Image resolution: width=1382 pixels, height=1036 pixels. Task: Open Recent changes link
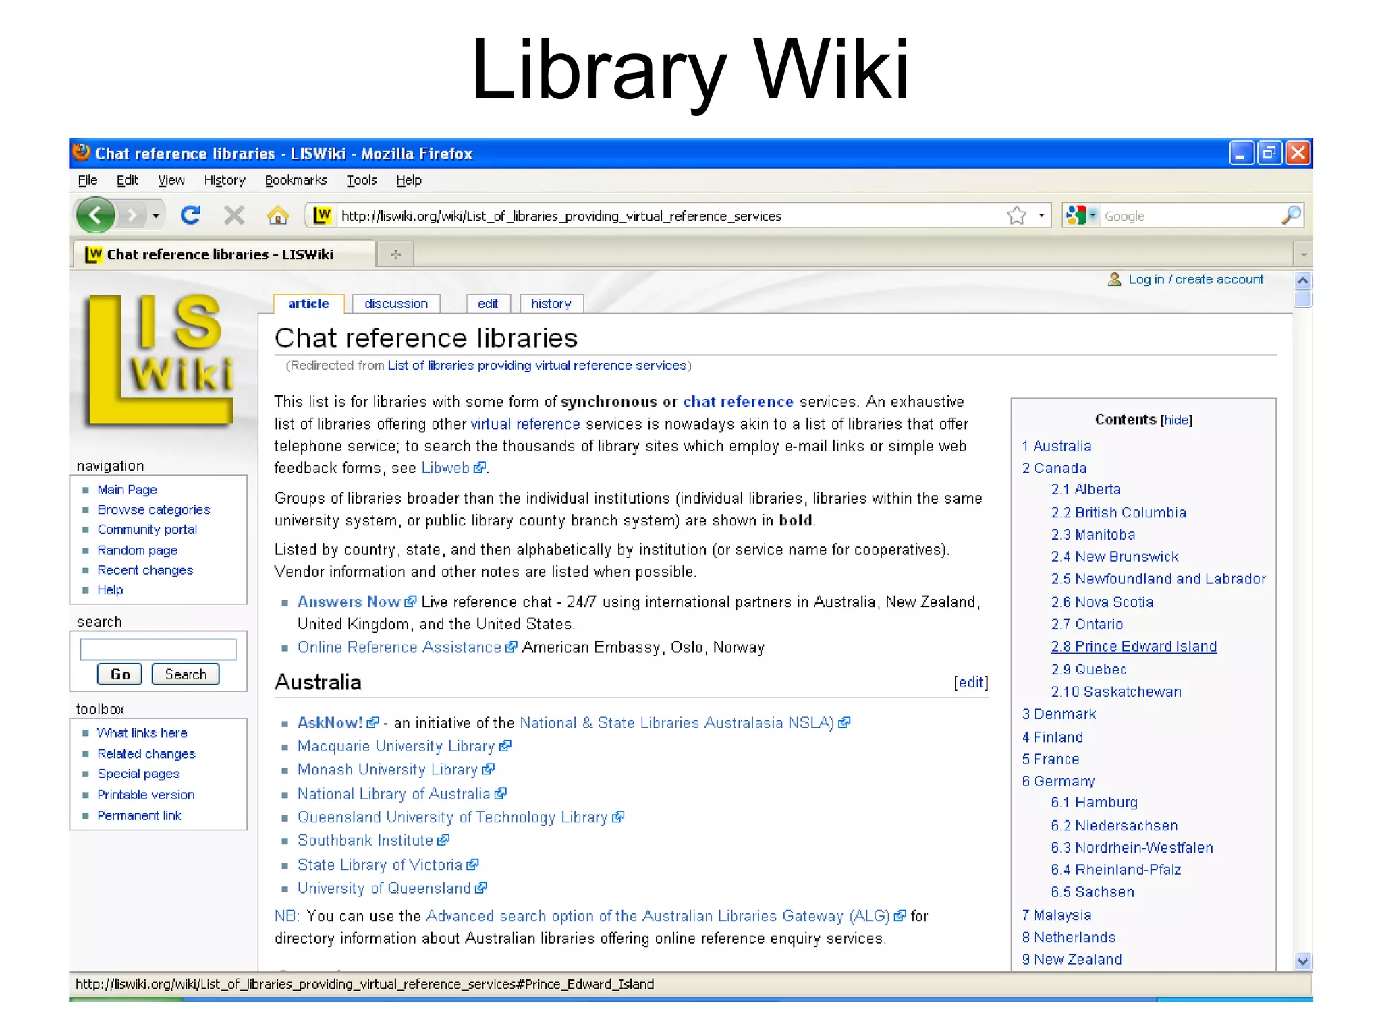(145, 570)
